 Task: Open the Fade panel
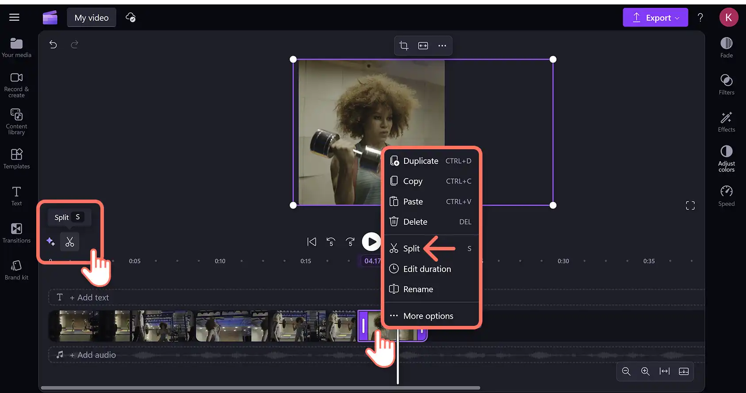pos(727,48)
